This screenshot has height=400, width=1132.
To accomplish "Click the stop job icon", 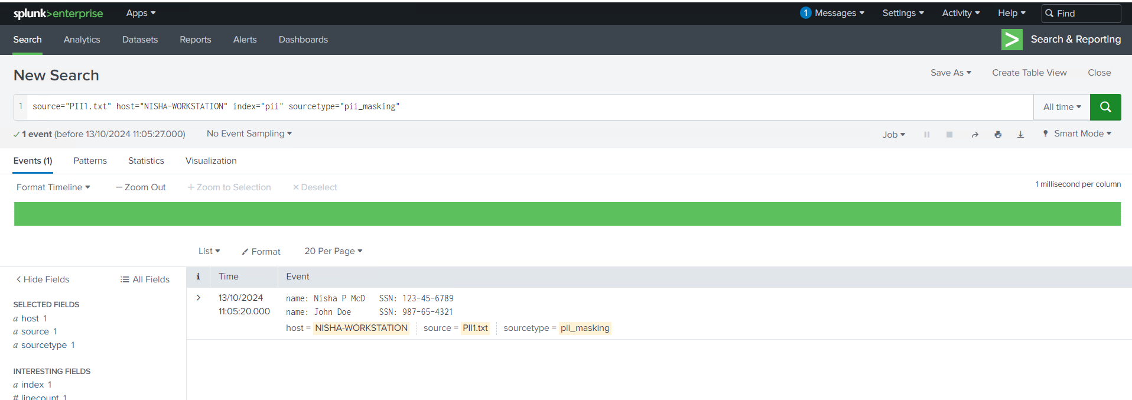I will [x=949, y=135].
